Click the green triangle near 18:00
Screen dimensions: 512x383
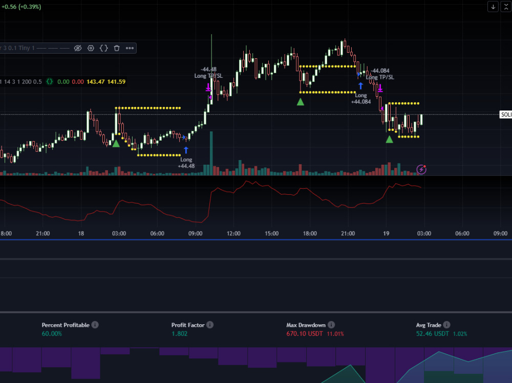301,102
